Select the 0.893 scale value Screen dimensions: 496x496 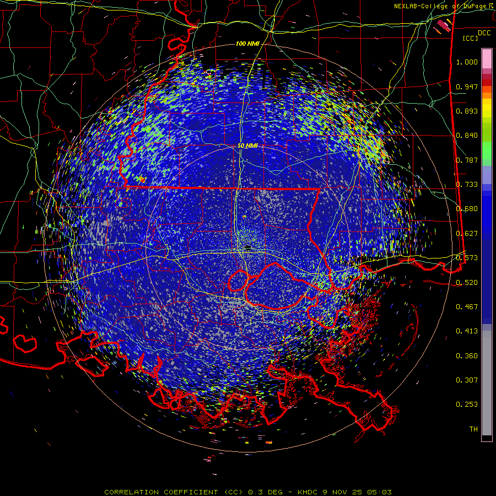[x=467, y=111]
